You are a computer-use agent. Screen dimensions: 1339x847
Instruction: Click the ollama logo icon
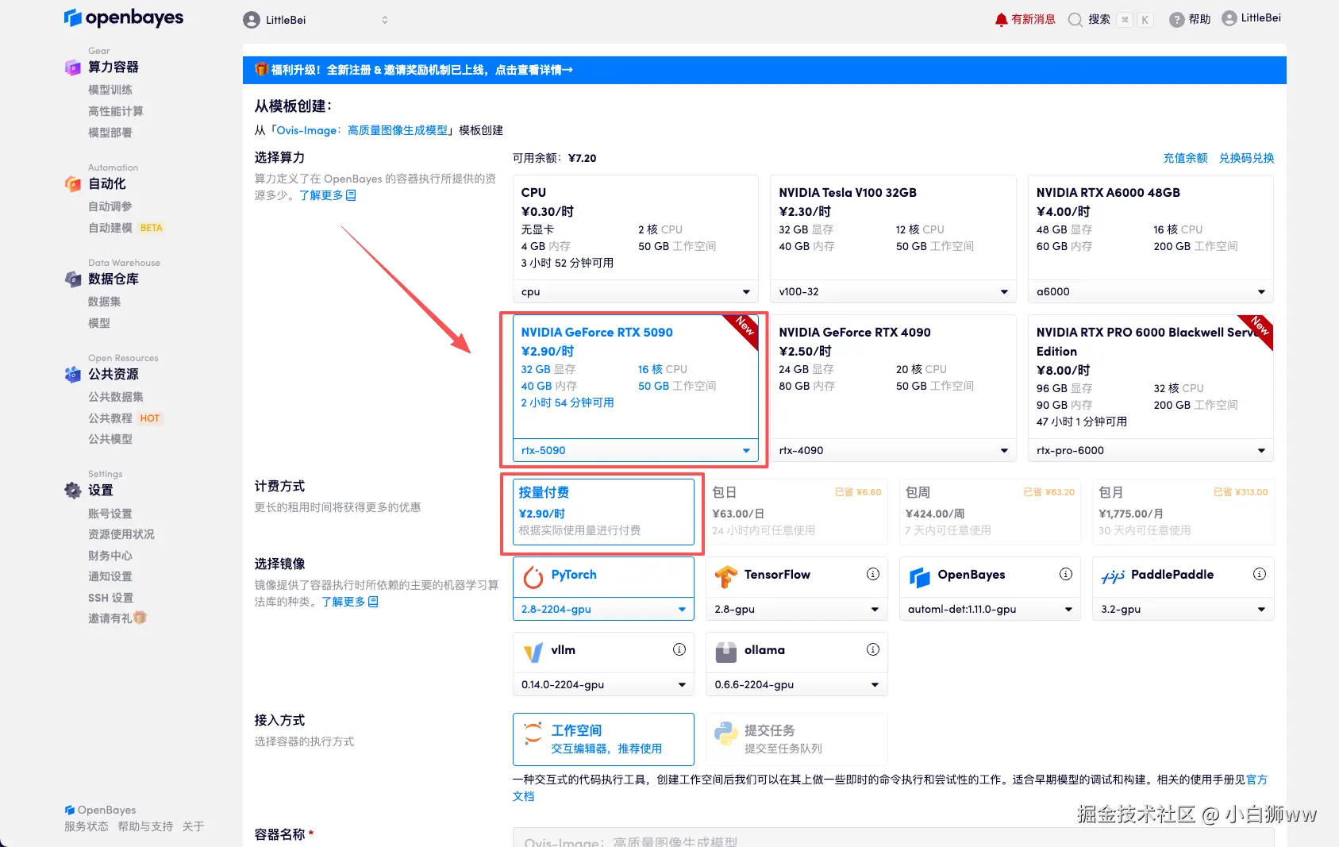click(726, 653)
